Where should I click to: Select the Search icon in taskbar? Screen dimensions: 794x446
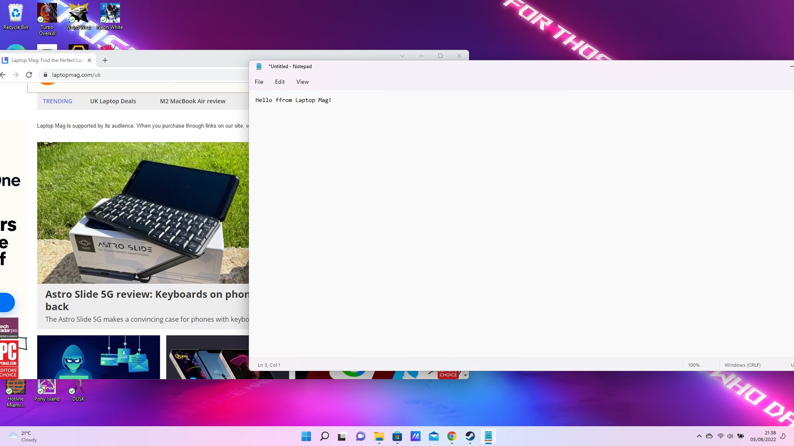(x=324, y=436)
